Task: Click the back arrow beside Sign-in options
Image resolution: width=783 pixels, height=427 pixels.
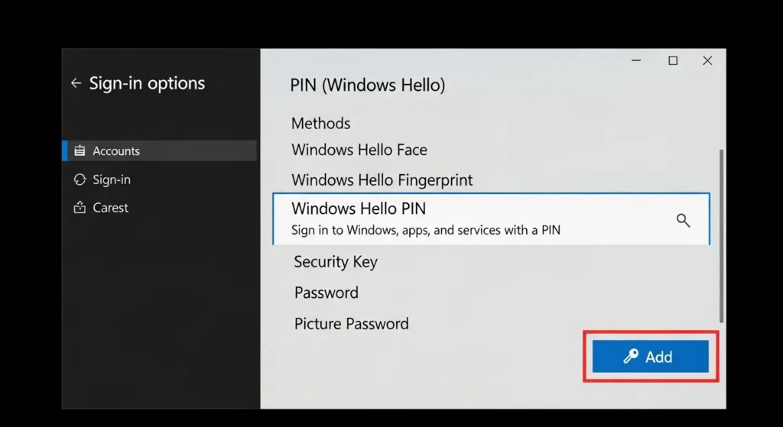Action: click(x=76, y=83)
